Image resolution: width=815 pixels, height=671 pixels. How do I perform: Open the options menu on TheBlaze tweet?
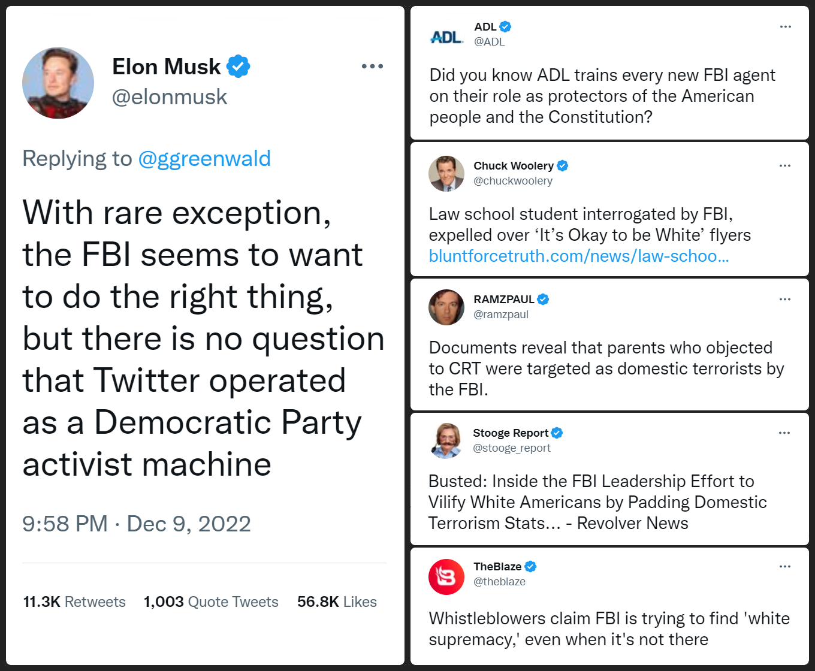point(785,566)
